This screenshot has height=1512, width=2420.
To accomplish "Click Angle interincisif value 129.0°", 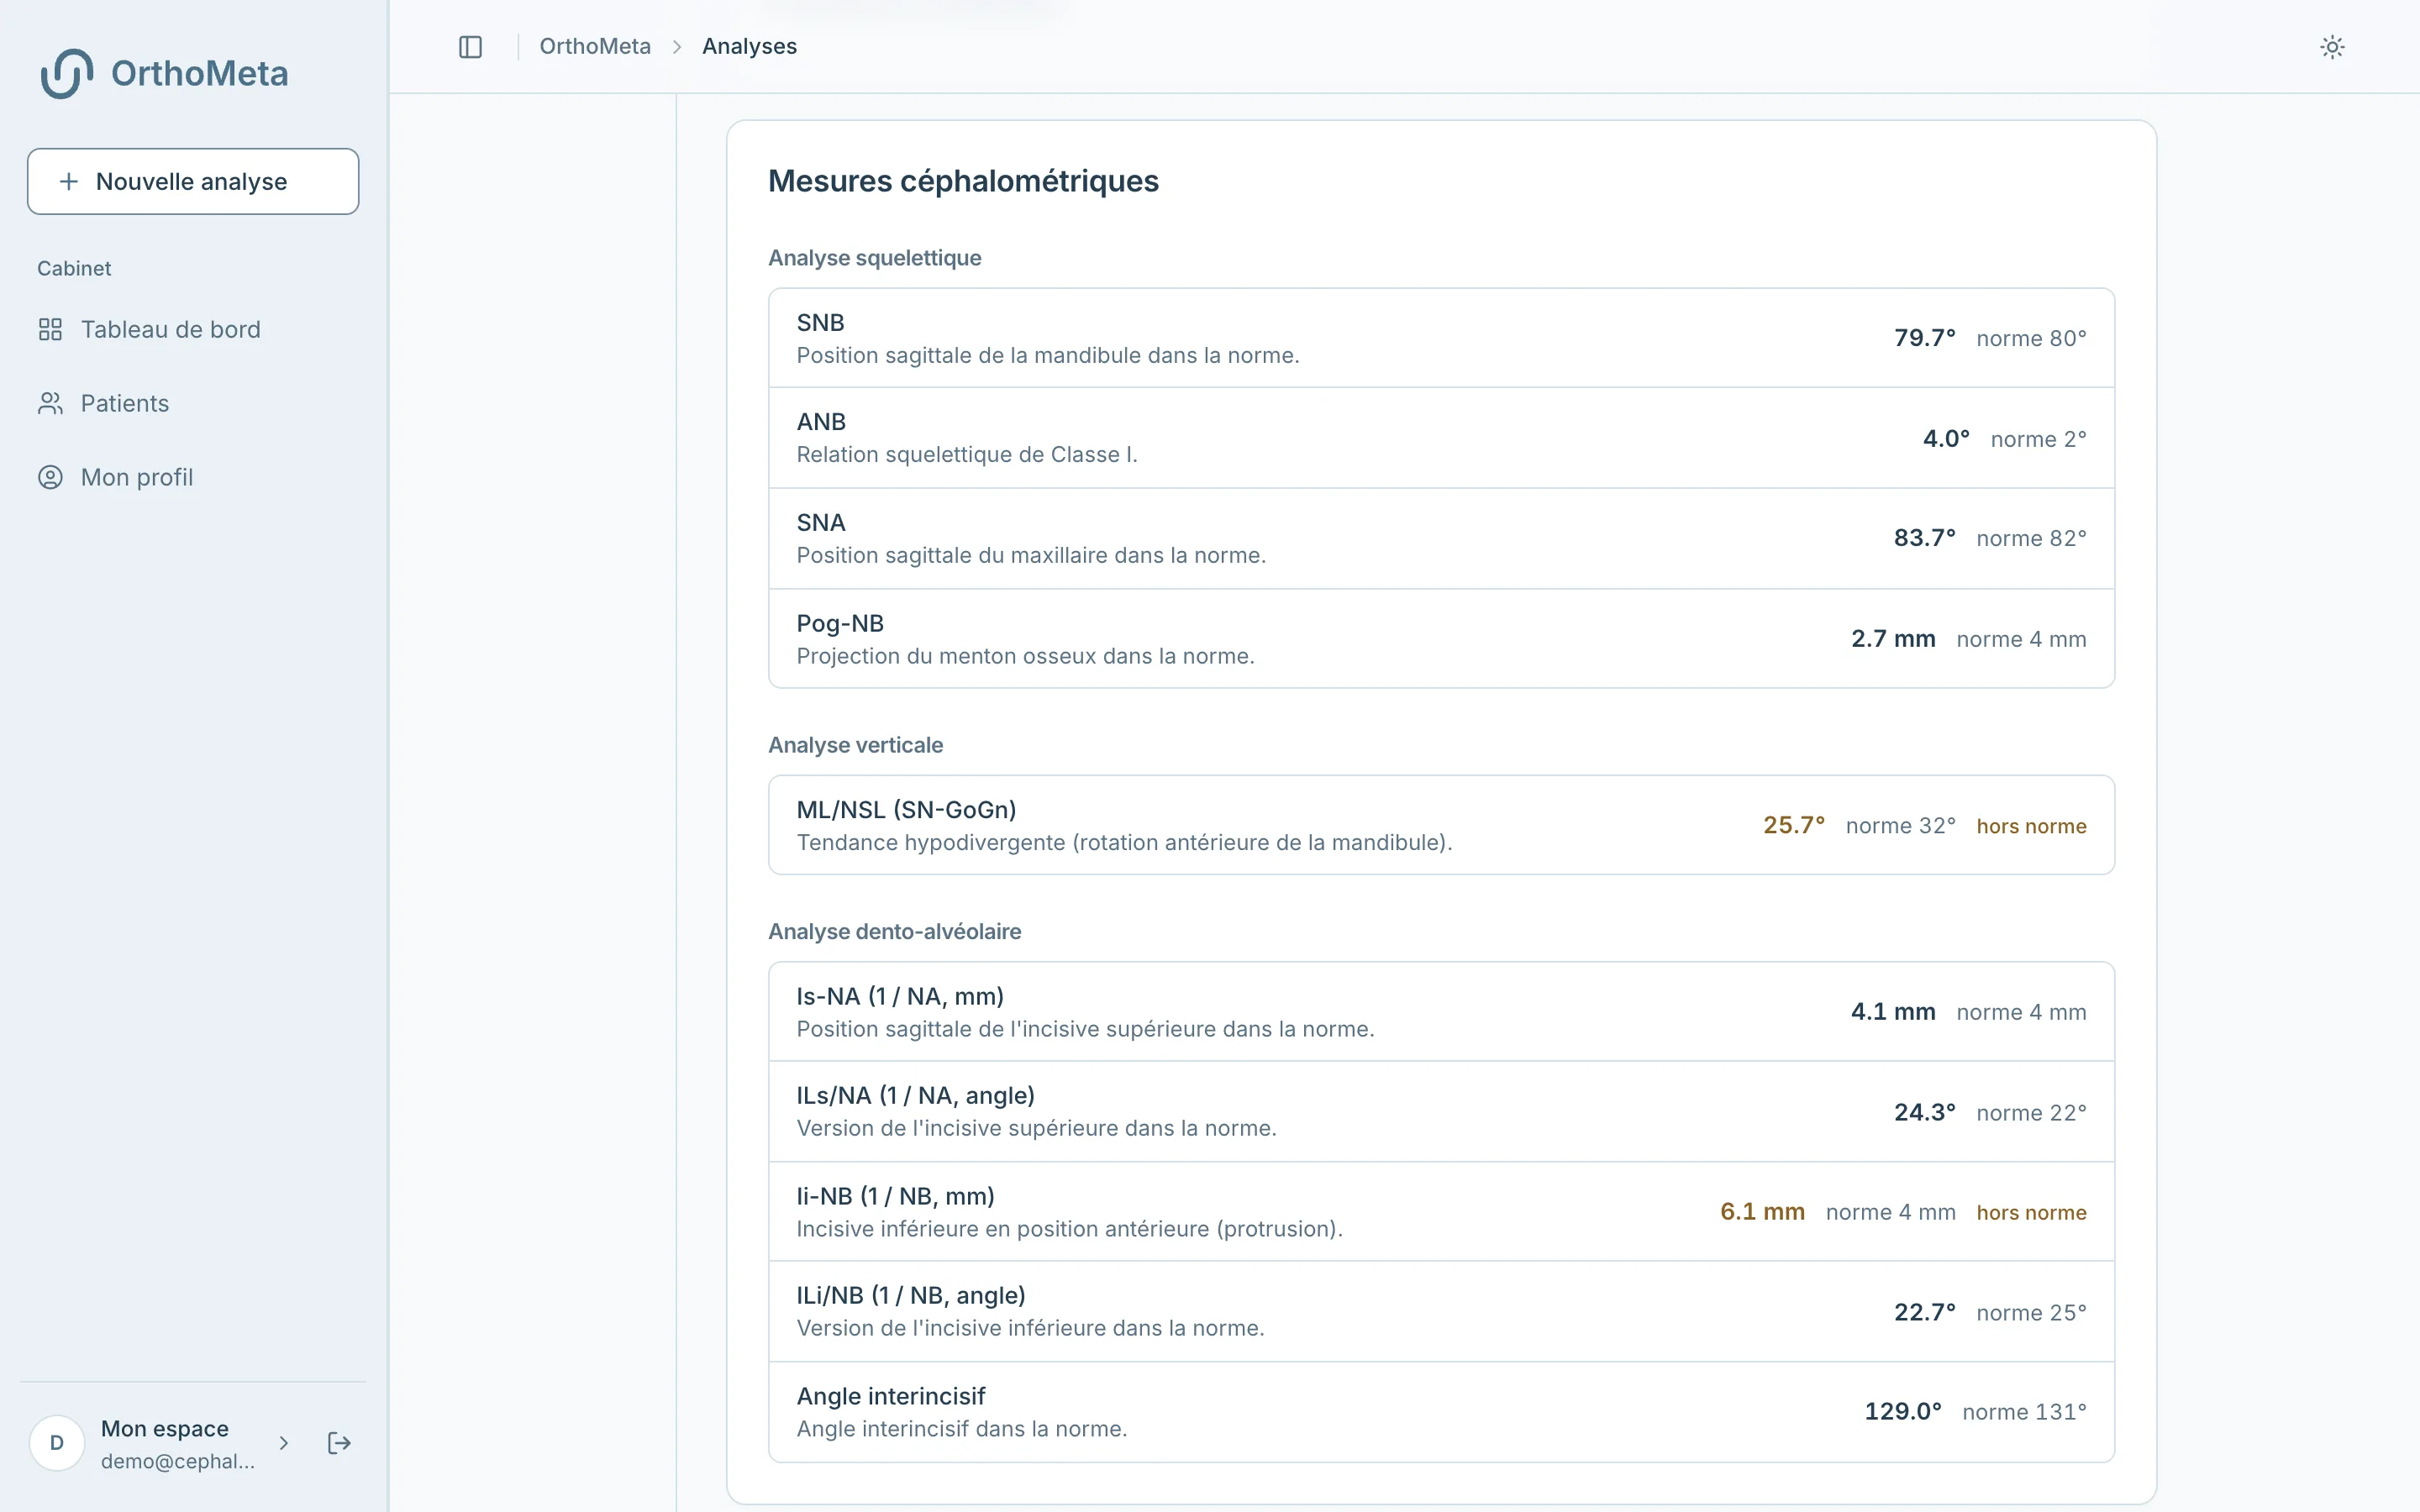I will click(x=1903, y=1411).
